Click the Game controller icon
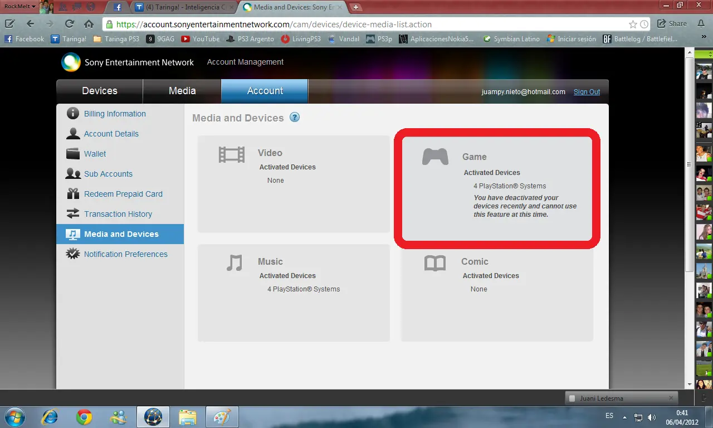 tap(435, 157)
